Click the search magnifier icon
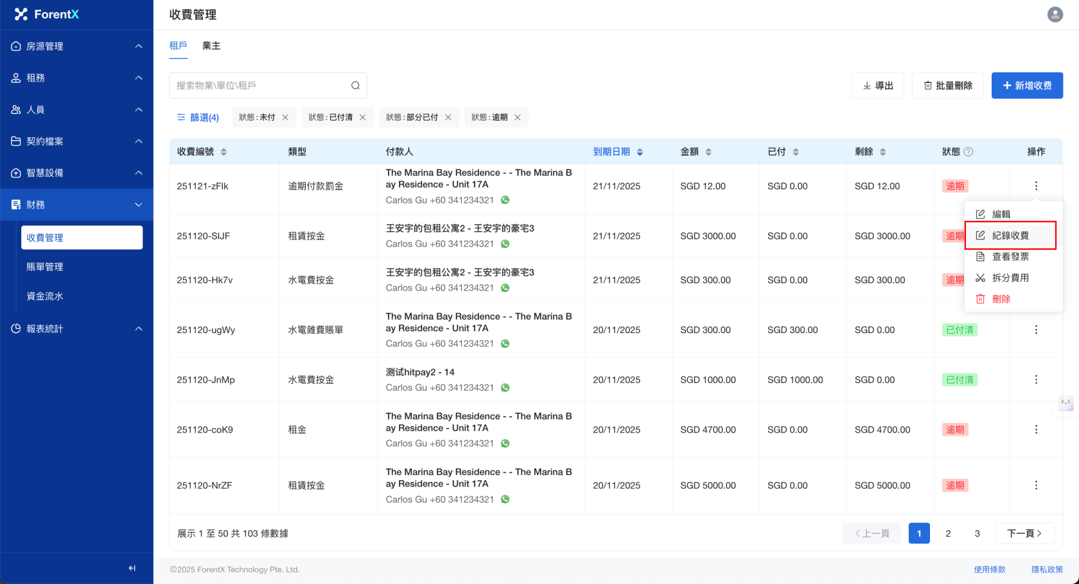The image size is (1079, 584). tap(355, 85)
